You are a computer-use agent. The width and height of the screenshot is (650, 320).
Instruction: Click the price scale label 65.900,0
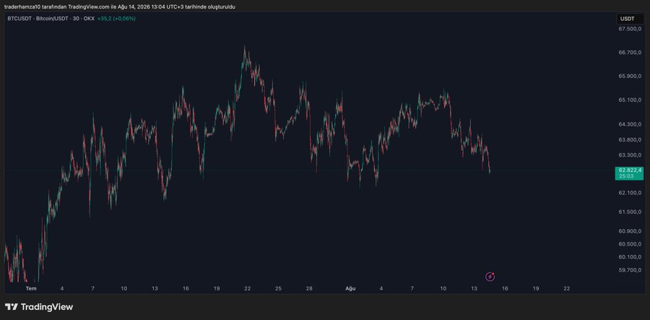(630, 77)
